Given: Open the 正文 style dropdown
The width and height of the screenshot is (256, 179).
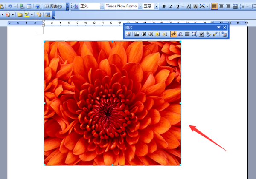Looking at the screenshot, I should coord(102,6).
